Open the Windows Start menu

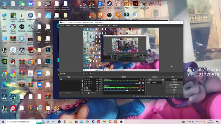pyautogui.click(x=2, y=122)
